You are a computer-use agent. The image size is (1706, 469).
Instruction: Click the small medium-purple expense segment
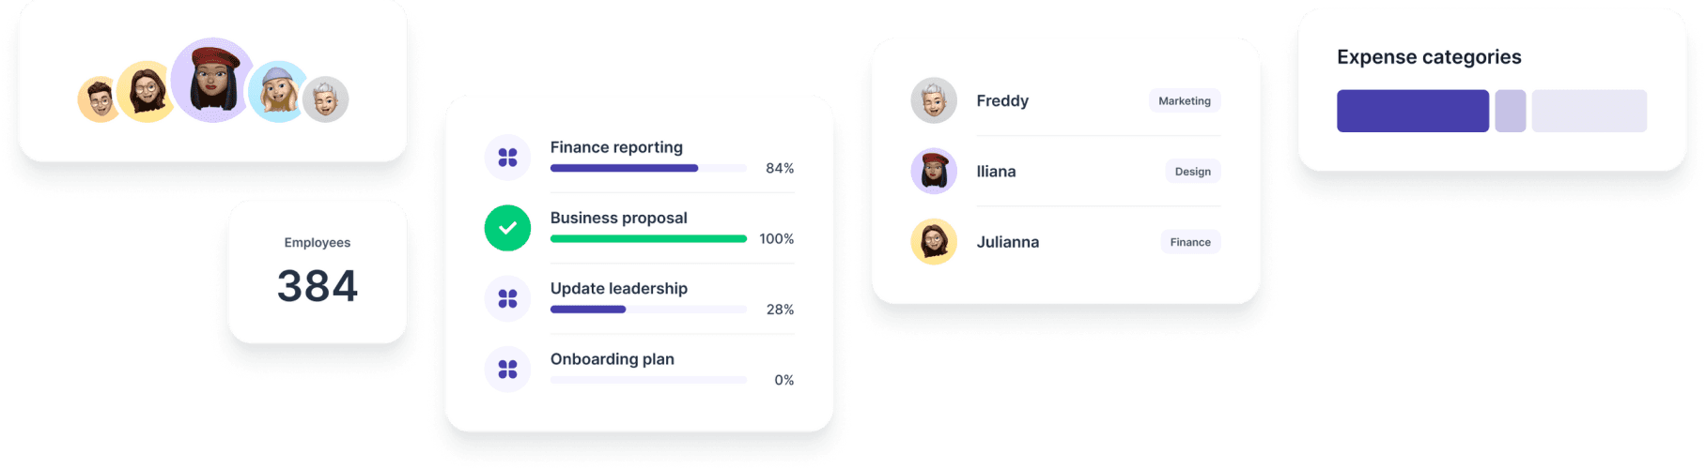click(x=1511, y=111)
